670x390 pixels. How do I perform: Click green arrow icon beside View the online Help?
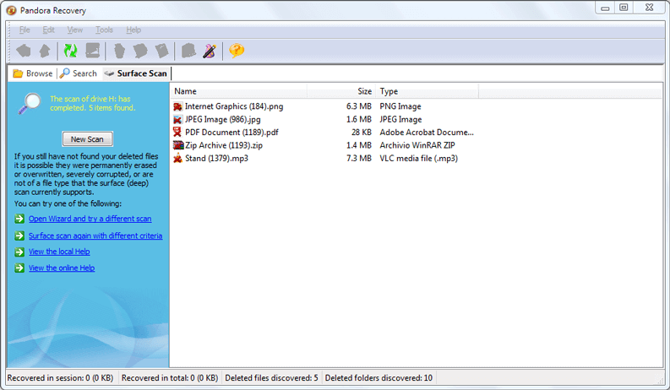[x=19, y=268]
